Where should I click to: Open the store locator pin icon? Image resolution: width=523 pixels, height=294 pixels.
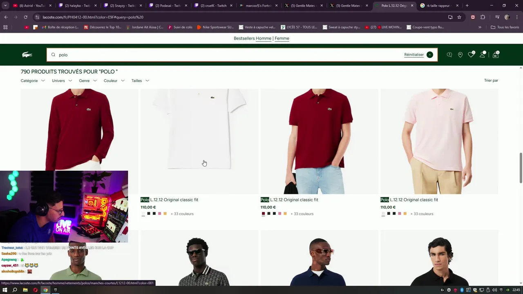pyautogui.click(x=460, y=55)
